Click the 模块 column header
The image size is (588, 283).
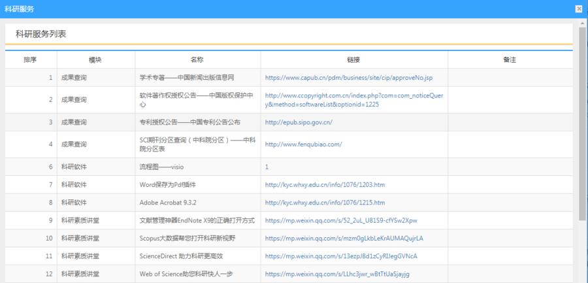click(95, 59)
